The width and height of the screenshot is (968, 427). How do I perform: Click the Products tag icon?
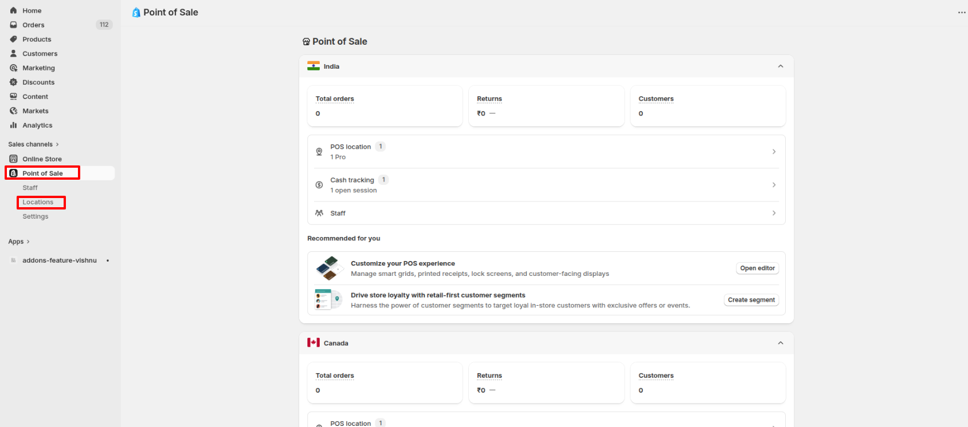click(13, 39)
